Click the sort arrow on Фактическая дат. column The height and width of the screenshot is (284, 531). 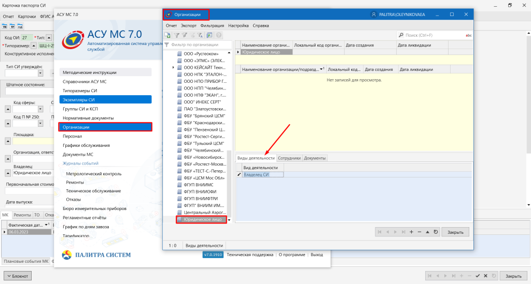pos(47,225)
